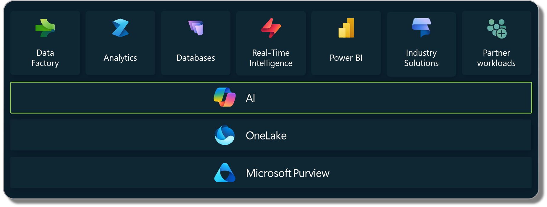Screen dimensions: 547x207
Task: Click the colorful Copilot AI icon
Action: click(x=225, y=97)
